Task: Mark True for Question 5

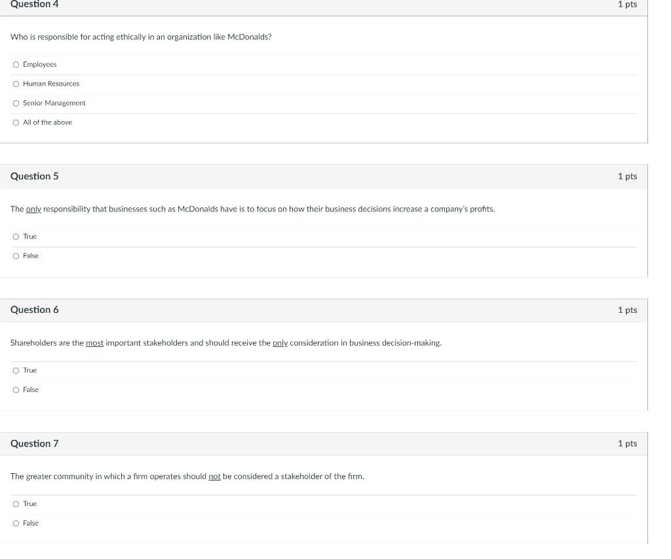Action: pos(16,237)
